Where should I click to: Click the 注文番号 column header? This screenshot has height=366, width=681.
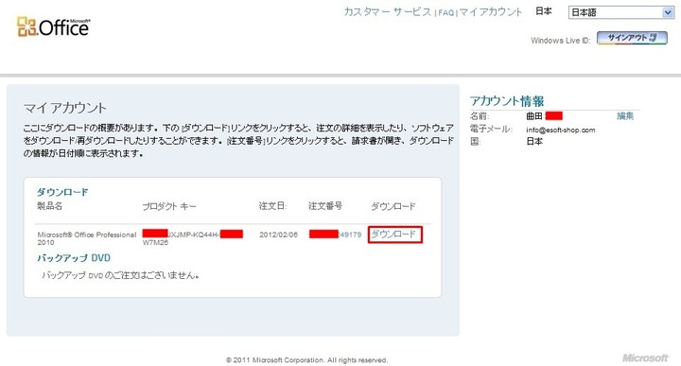325,206
